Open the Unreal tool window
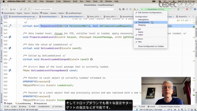The height and width of the screenshot is (111, 197). point(151,107)
